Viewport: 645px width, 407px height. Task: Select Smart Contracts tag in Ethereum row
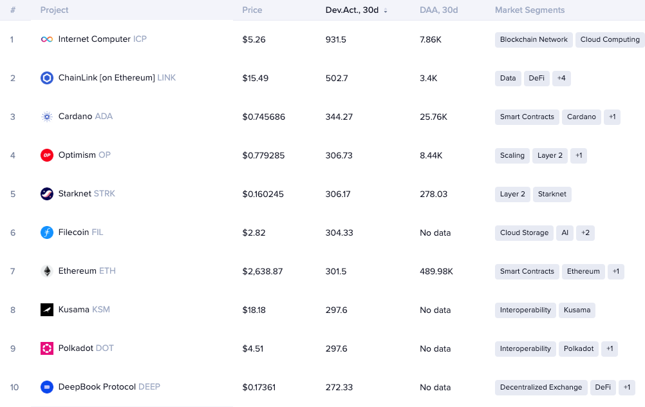[x=527, y=272]
